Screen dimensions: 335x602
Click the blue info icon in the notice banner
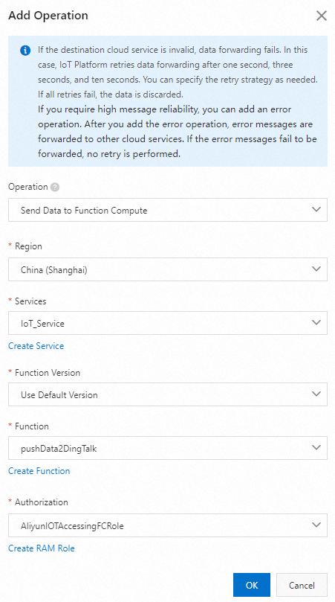point(25,51)
